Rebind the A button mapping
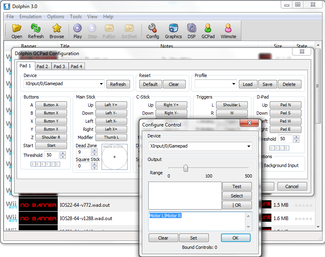This screenshot has height=257, width=325. point(51,105)
